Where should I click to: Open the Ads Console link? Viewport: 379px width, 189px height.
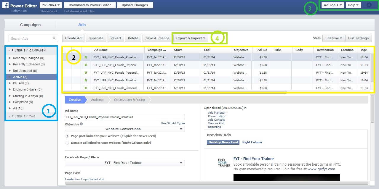[x=216, y=120]
